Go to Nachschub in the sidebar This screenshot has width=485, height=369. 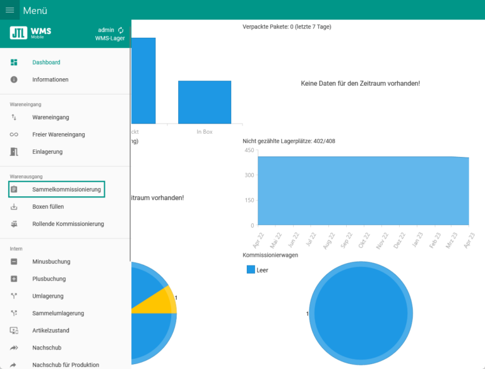[47, 348]
